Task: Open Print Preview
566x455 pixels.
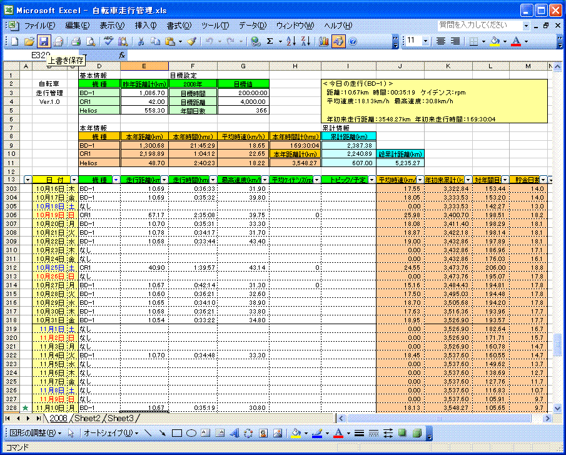Action: pyautogui.click(x=90, y=41)
